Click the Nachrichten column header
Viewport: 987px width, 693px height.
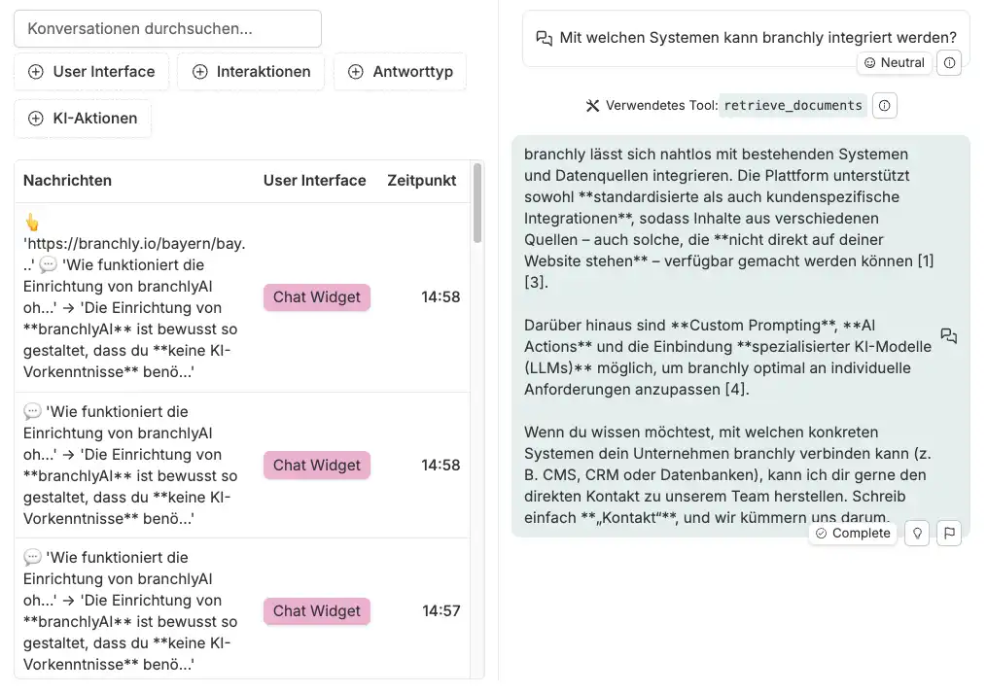pos(67,181)
